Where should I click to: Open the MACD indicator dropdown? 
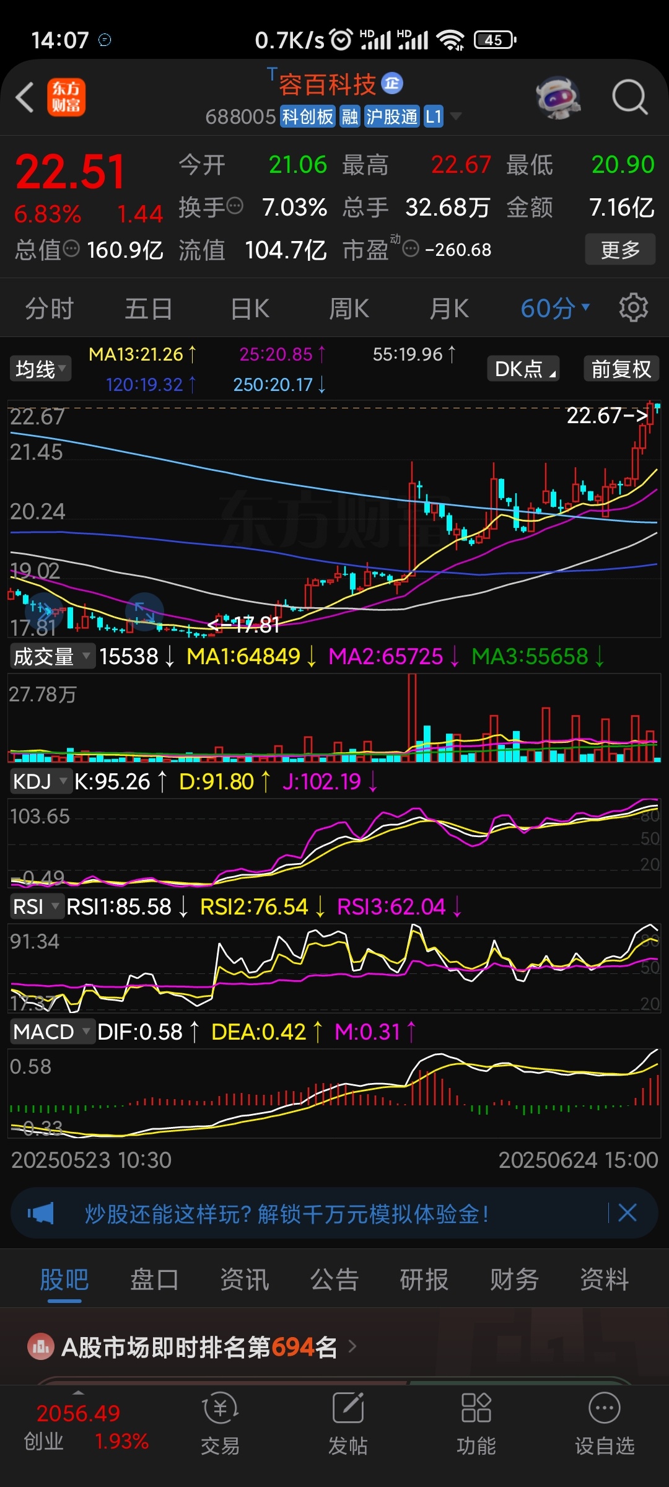point(53,1032)
